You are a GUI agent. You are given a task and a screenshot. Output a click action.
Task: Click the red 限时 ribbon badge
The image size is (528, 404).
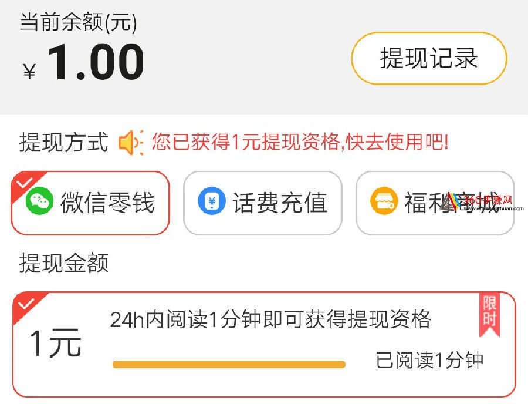coord(490,315)
